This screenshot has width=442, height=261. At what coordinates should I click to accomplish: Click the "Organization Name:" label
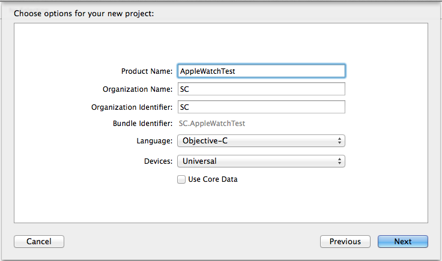pos(138,89)
